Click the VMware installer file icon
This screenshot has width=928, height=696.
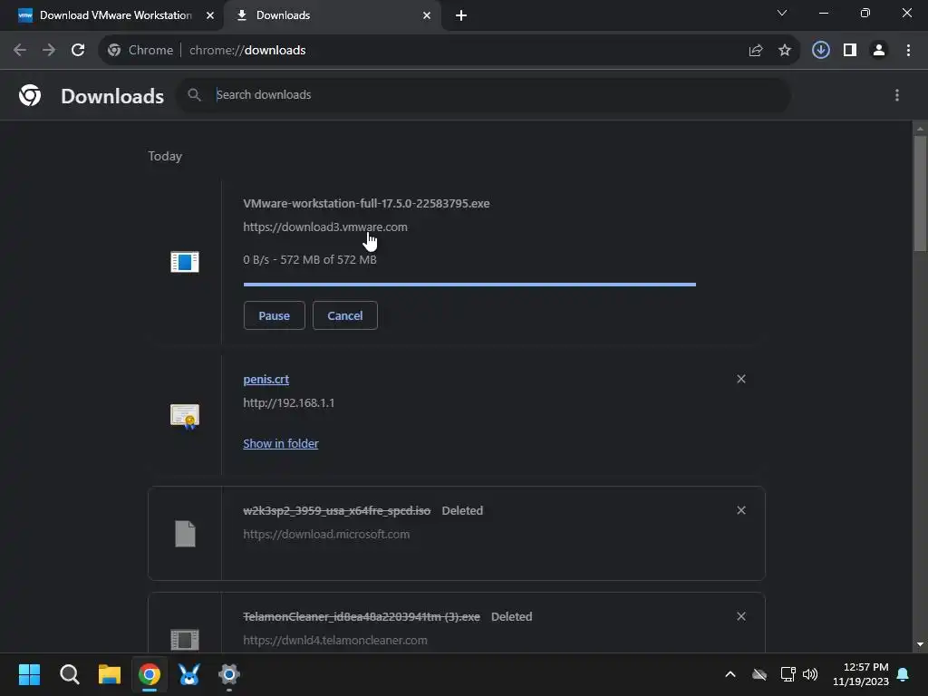coord(185,262)
